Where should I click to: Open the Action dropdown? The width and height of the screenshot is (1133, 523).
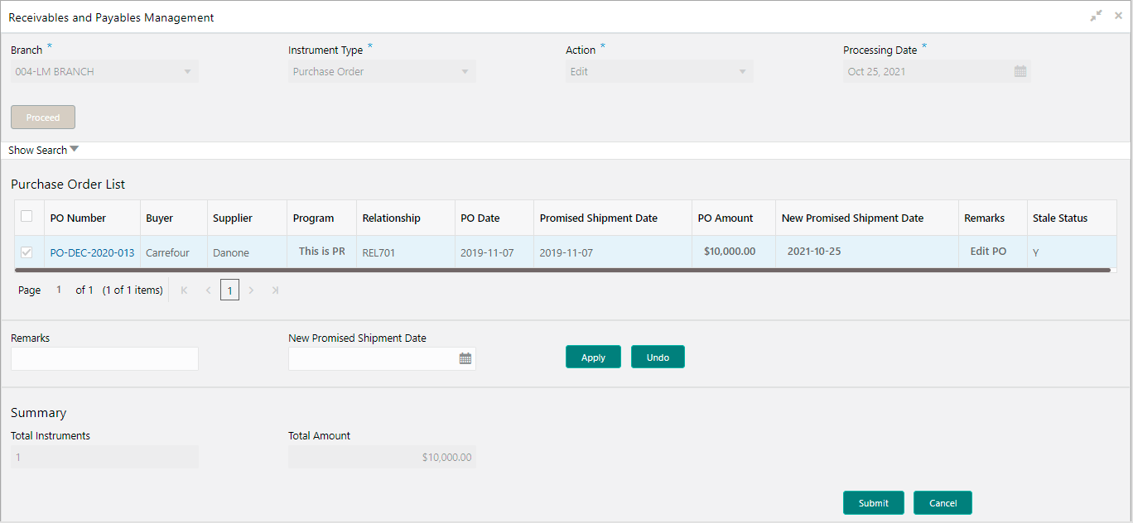click(659, 71)
